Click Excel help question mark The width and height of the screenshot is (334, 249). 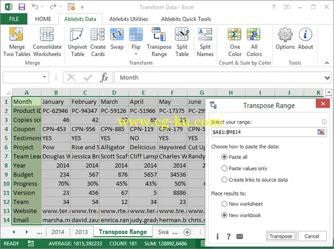tap(273, 7)
